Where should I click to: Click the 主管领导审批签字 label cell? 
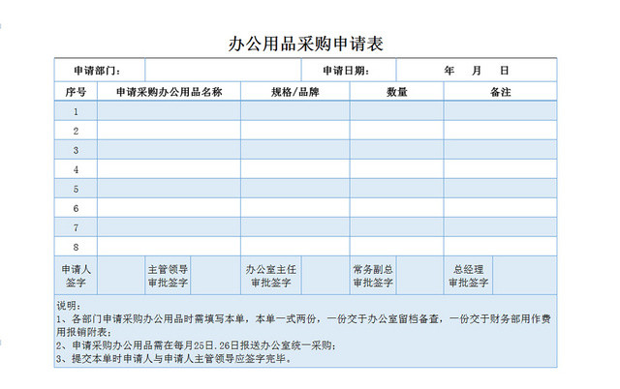coord(168,276)
